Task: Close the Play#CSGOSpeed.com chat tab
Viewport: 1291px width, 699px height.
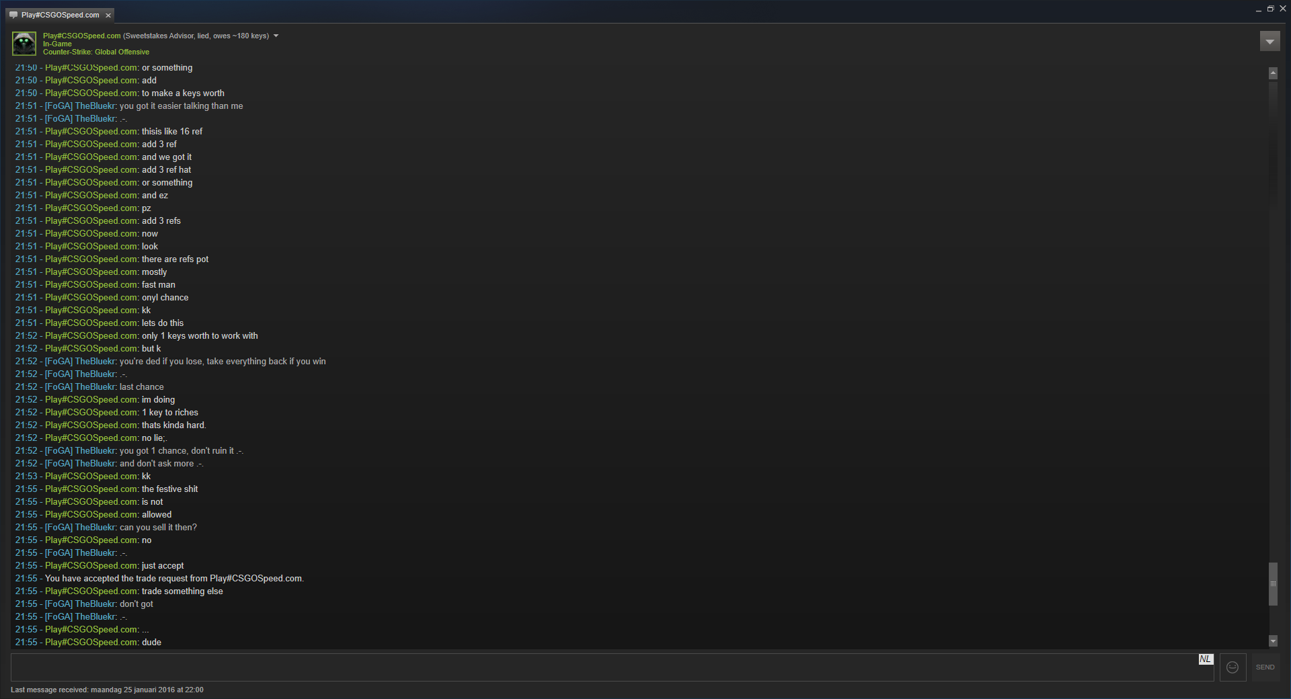Action: click(108, 15)
